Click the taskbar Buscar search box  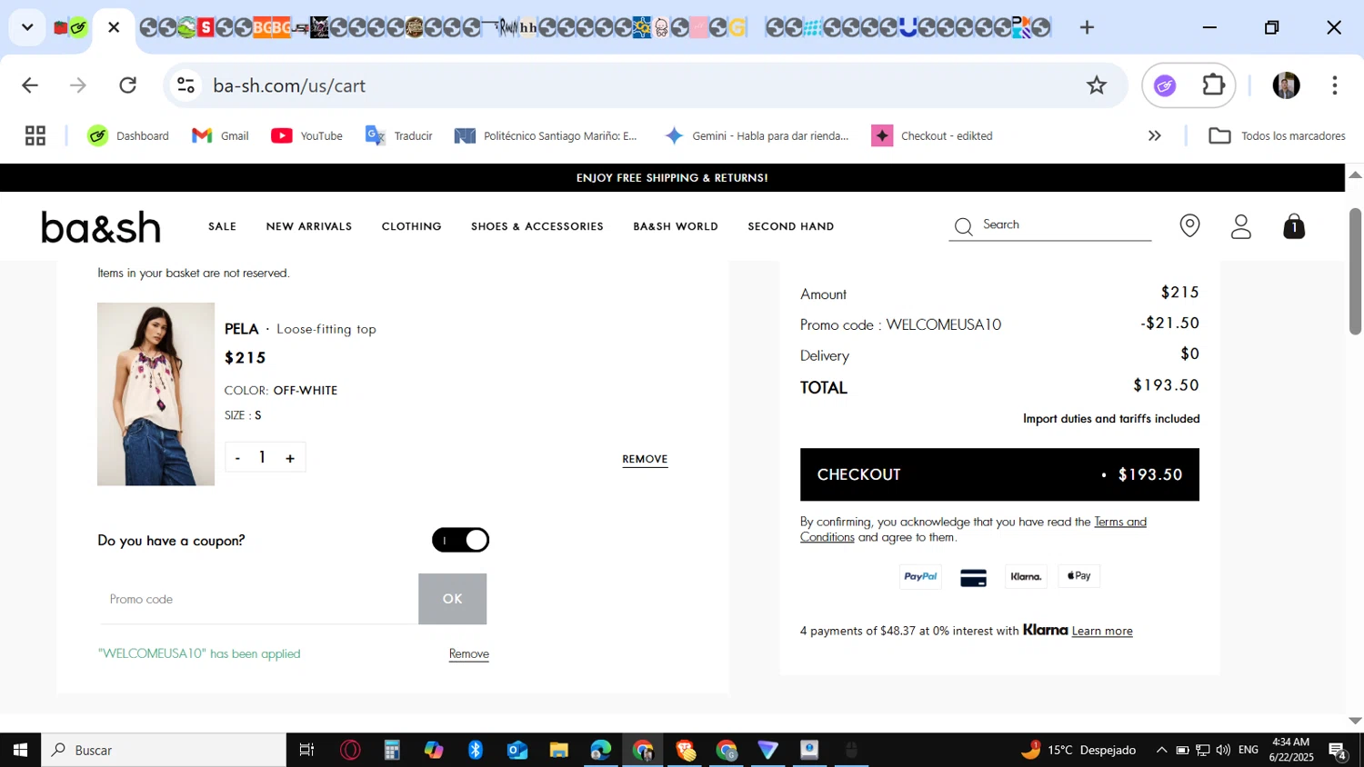coord(164,750)
